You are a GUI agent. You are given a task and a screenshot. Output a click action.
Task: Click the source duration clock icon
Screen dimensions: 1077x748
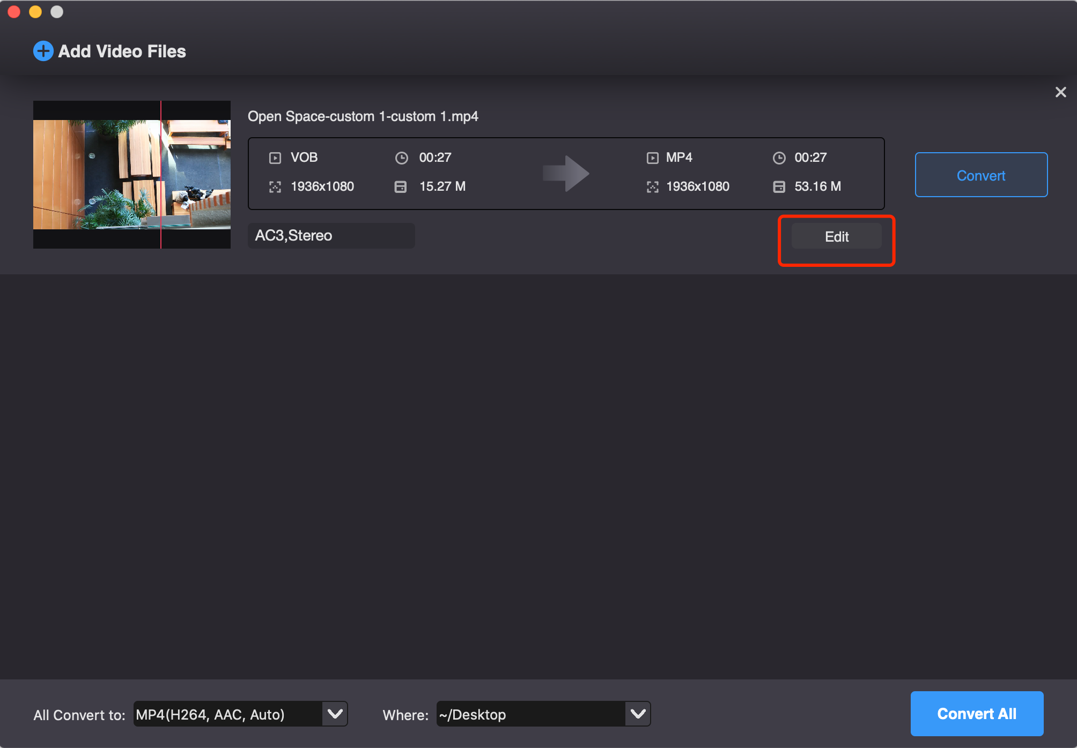coord(402,158)
